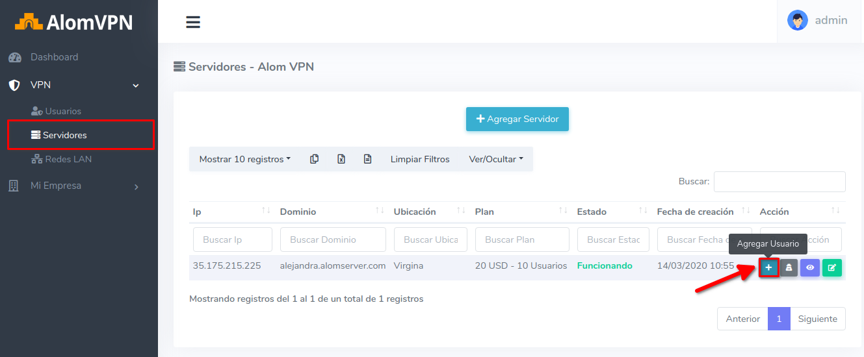Go to Dashboard in the sidebar
This screenshot has height=357, width=864.
[x=54, y=57]
